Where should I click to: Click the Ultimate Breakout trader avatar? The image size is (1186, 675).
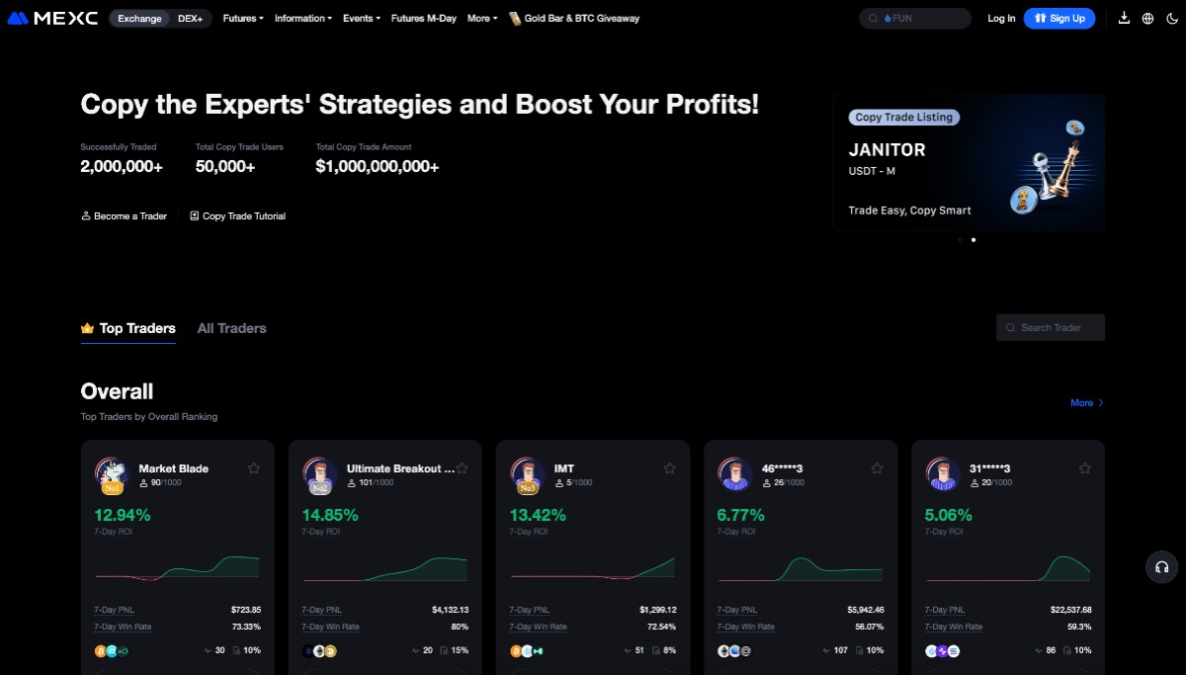tap(320, 474)
